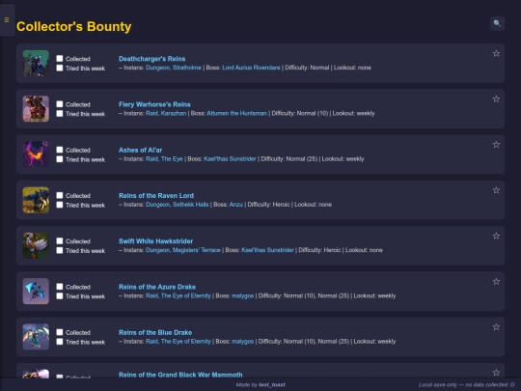Follow the Raid, Karazhan instance link
The height and width of the screenshot is (391, 521).
coord(166,113)
